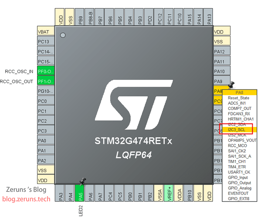This screenshot has width=268, height=218.
Task: Click the green PF1-O.. oscillator pin
Action: [45, 82]
